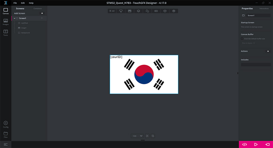
Task: Open the Edit menu
Action: (23, 3)
